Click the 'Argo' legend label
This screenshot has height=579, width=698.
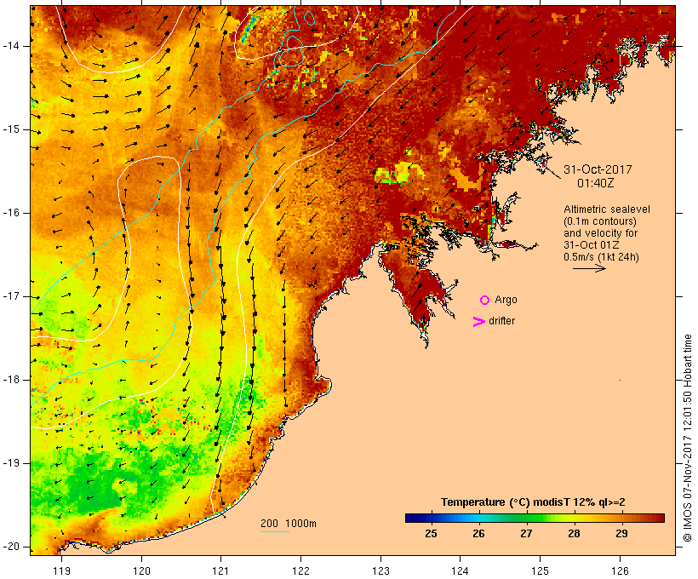pos(506,300)
